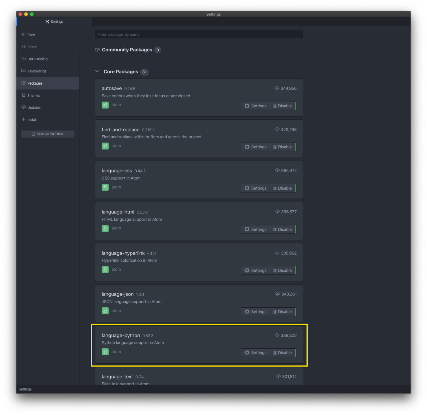Viewport: 427px width, 415px height.
Task: Open Settings for language-css package
Action: point(256,188)
